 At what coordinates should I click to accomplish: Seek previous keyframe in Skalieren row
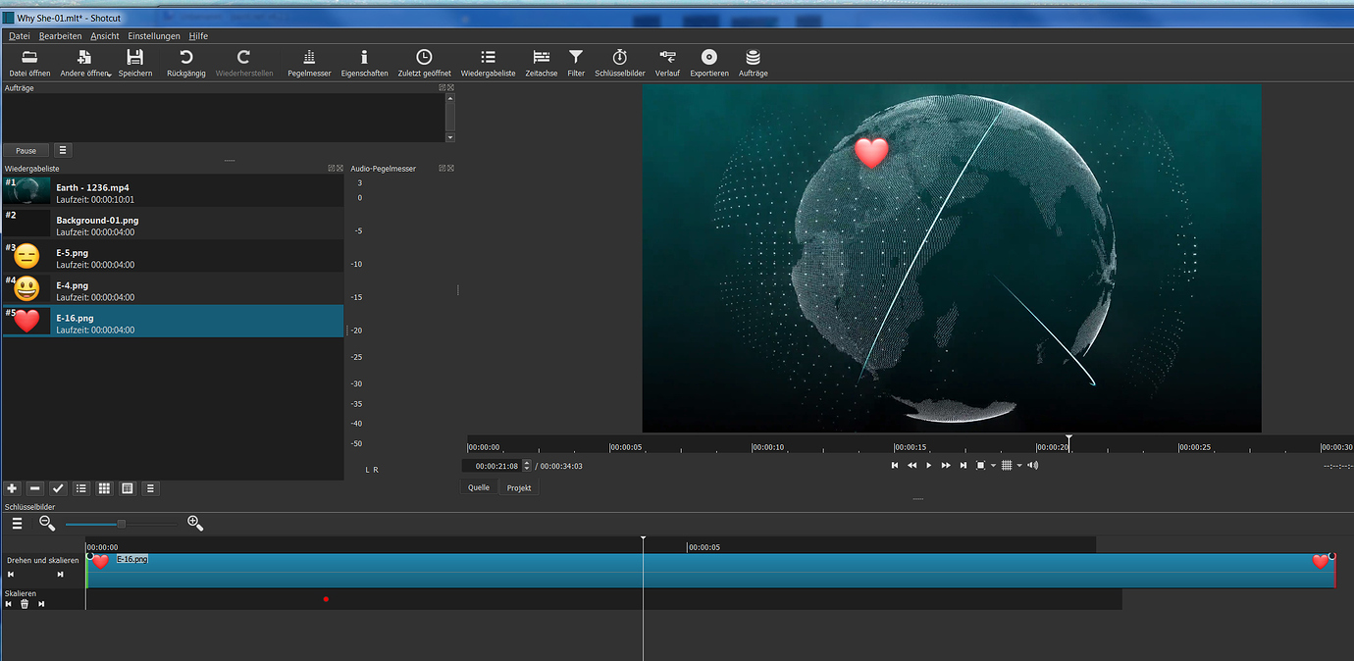click(9, 604)
